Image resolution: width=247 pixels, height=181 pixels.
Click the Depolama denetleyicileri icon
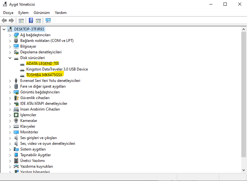16,52
